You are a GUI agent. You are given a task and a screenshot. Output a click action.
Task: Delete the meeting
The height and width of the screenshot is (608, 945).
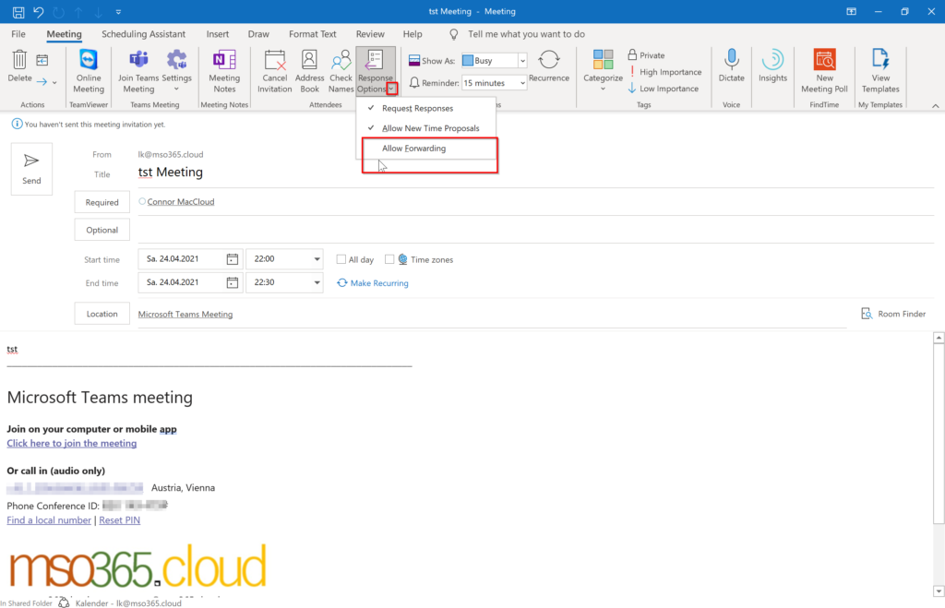coord(19,66)
